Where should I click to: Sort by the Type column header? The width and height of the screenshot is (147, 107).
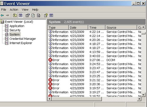(x=58, y=27)
